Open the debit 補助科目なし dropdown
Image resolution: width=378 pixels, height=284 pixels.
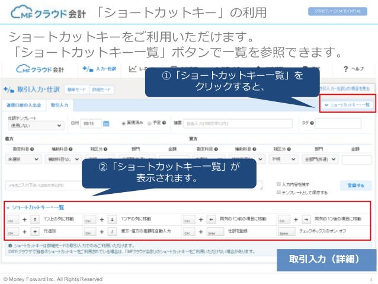tap(63, 159)
